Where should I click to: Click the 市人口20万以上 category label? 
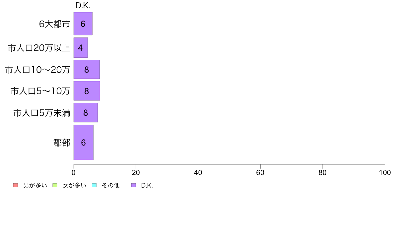[x=39, y=48]
